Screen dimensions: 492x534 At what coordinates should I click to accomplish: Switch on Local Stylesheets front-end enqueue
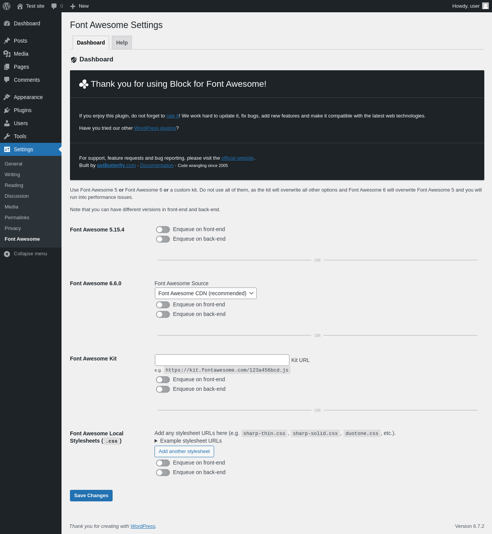tap(163, 463)
